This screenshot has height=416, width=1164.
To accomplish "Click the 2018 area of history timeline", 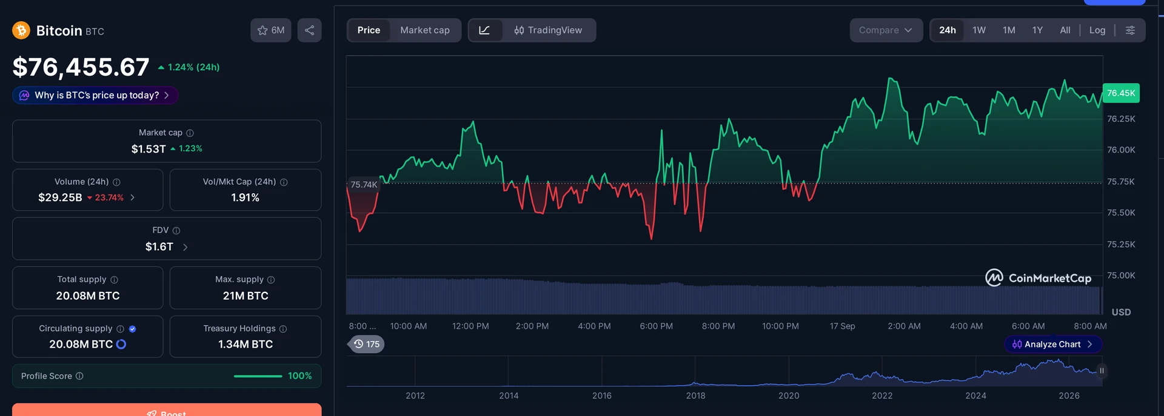I will click(695, 395).
